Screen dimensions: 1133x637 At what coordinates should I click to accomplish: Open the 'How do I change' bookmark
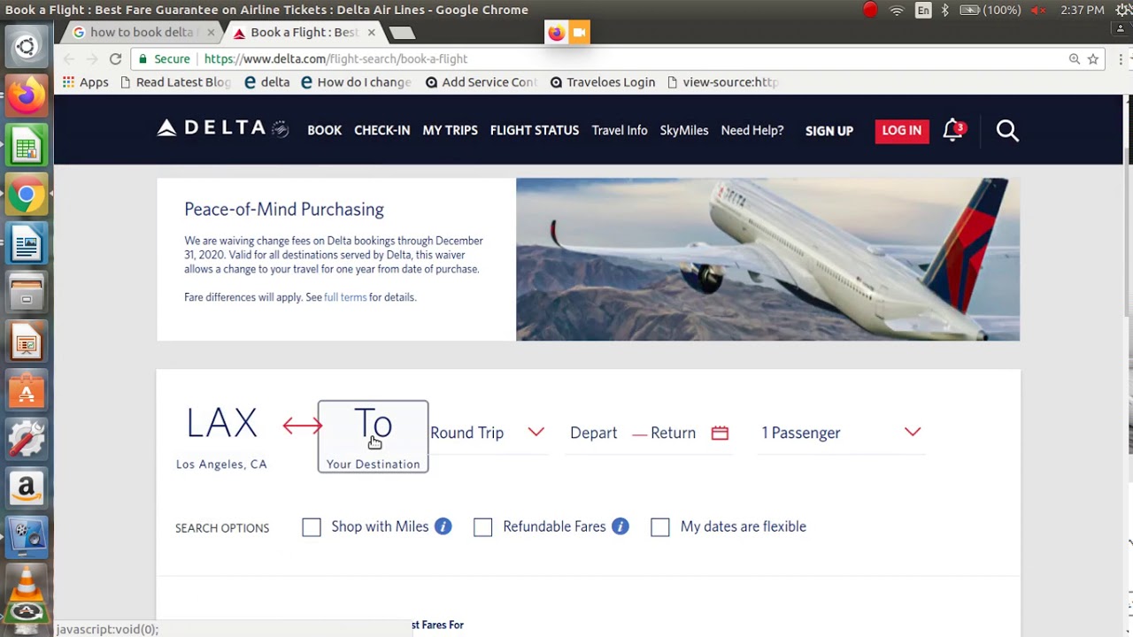click(x=357, y=82)
